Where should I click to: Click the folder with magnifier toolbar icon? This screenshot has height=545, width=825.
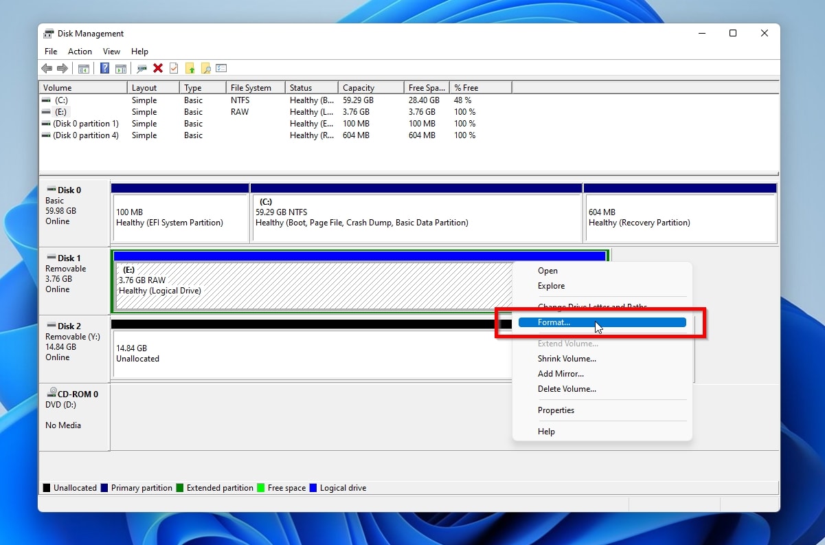207,68
